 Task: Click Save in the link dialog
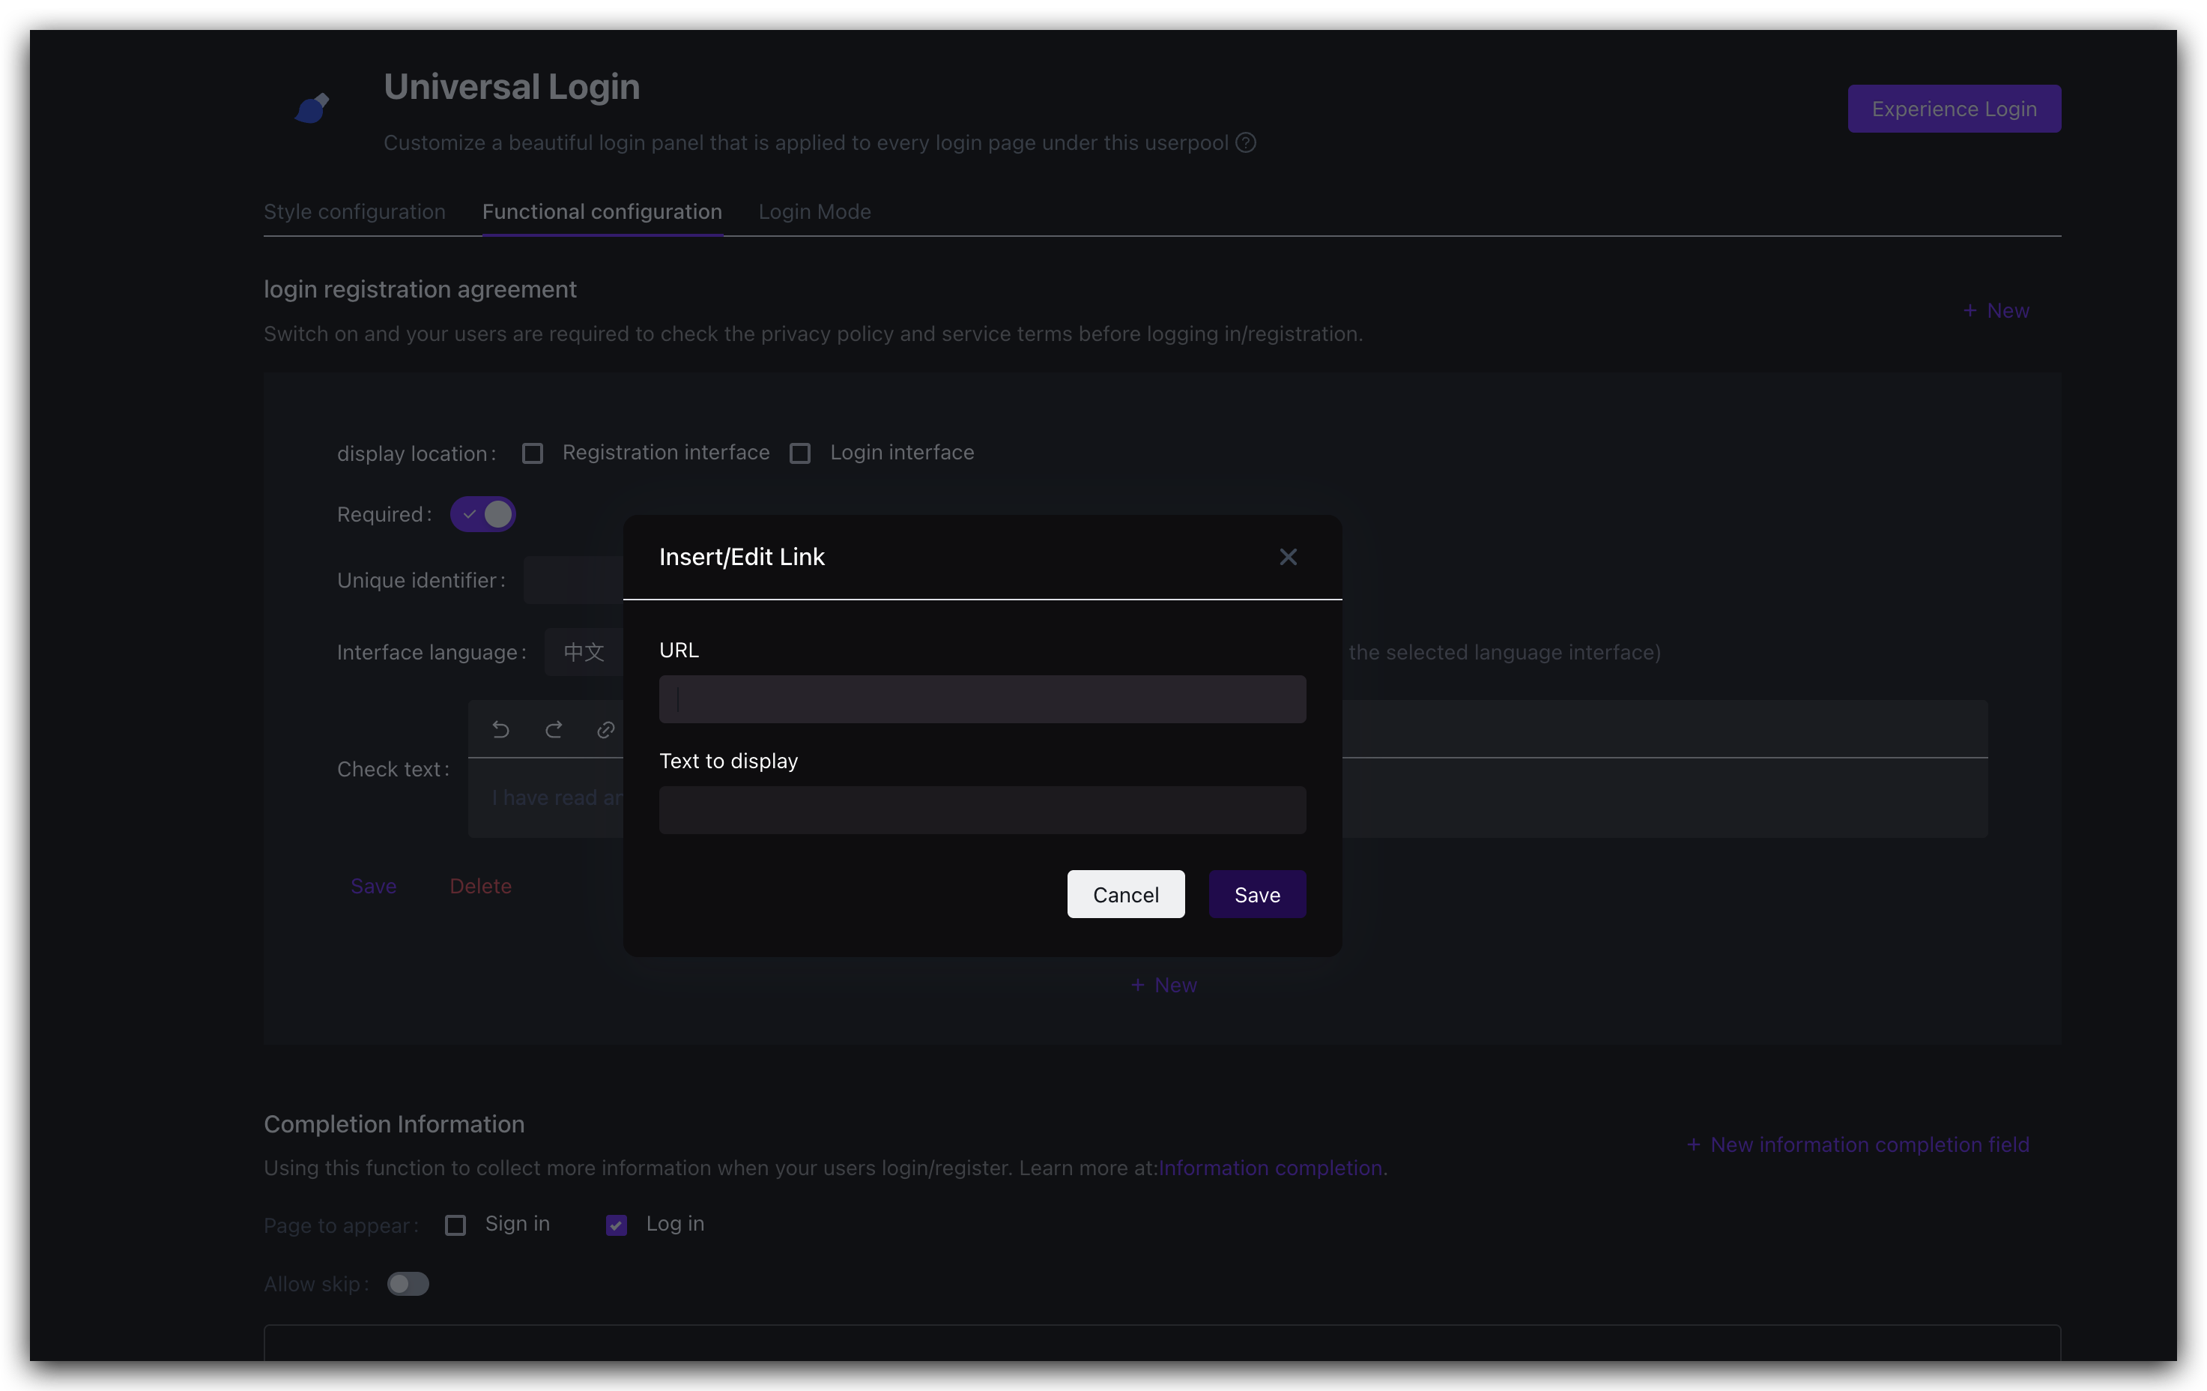tap(1256, 894)
